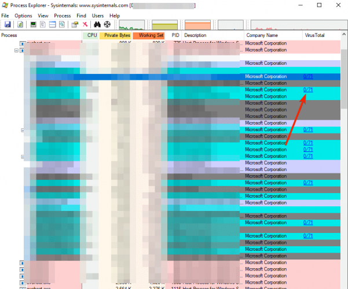The height and width of the screenshot is (289, 348).
Task: Select the crosshair Find Window's Process icon
Action: [x=107, y=24]
